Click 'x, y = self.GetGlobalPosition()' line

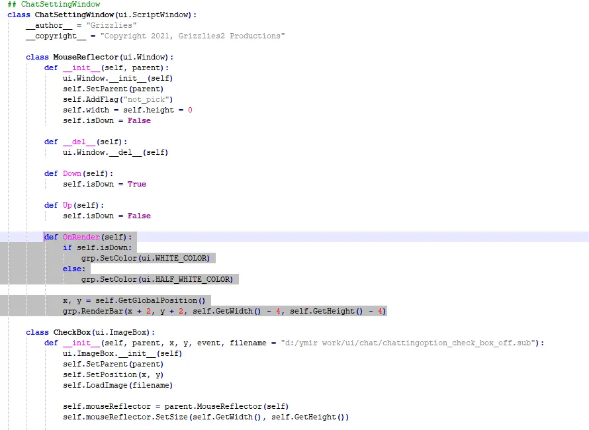pyautogui.click(x=134, y=300)
